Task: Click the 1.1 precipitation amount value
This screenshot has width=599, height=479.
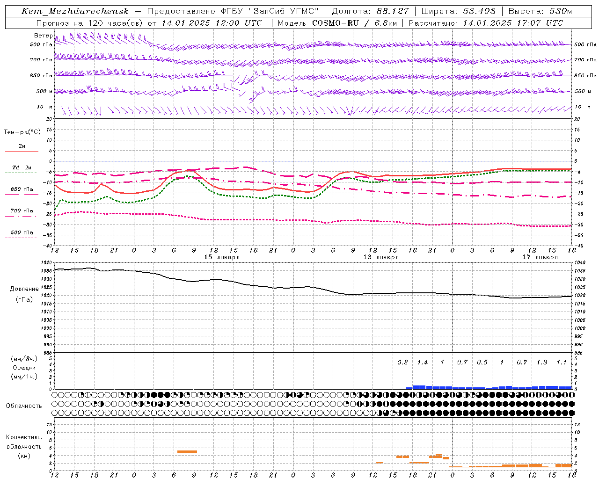Action: [x=562, y=362]
